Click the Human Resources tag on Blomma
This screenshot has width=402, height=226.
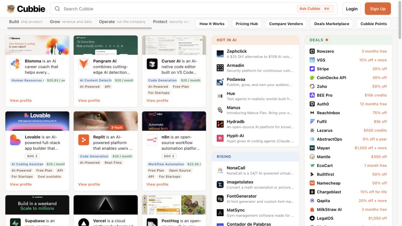(27, 80)
